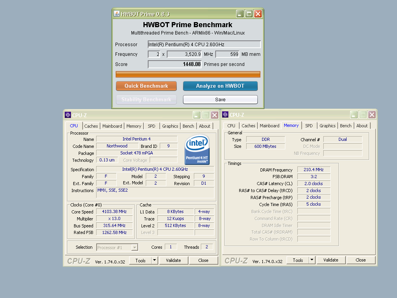
Task: Click the Core Speed value 4103.38 MHz
Action: (114, 211)
